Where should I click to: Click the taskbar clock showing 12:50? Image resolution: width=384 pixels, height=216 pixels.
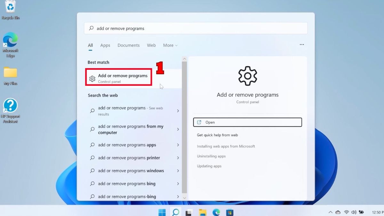point(378,212)
